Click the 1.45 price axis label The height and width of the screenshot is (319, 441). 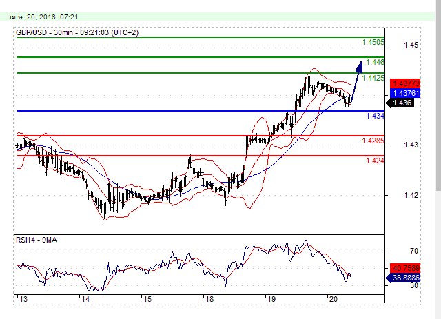coord(411,45)
